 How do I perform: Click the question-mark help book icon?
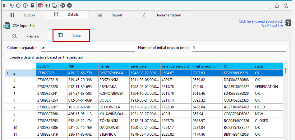288,23
